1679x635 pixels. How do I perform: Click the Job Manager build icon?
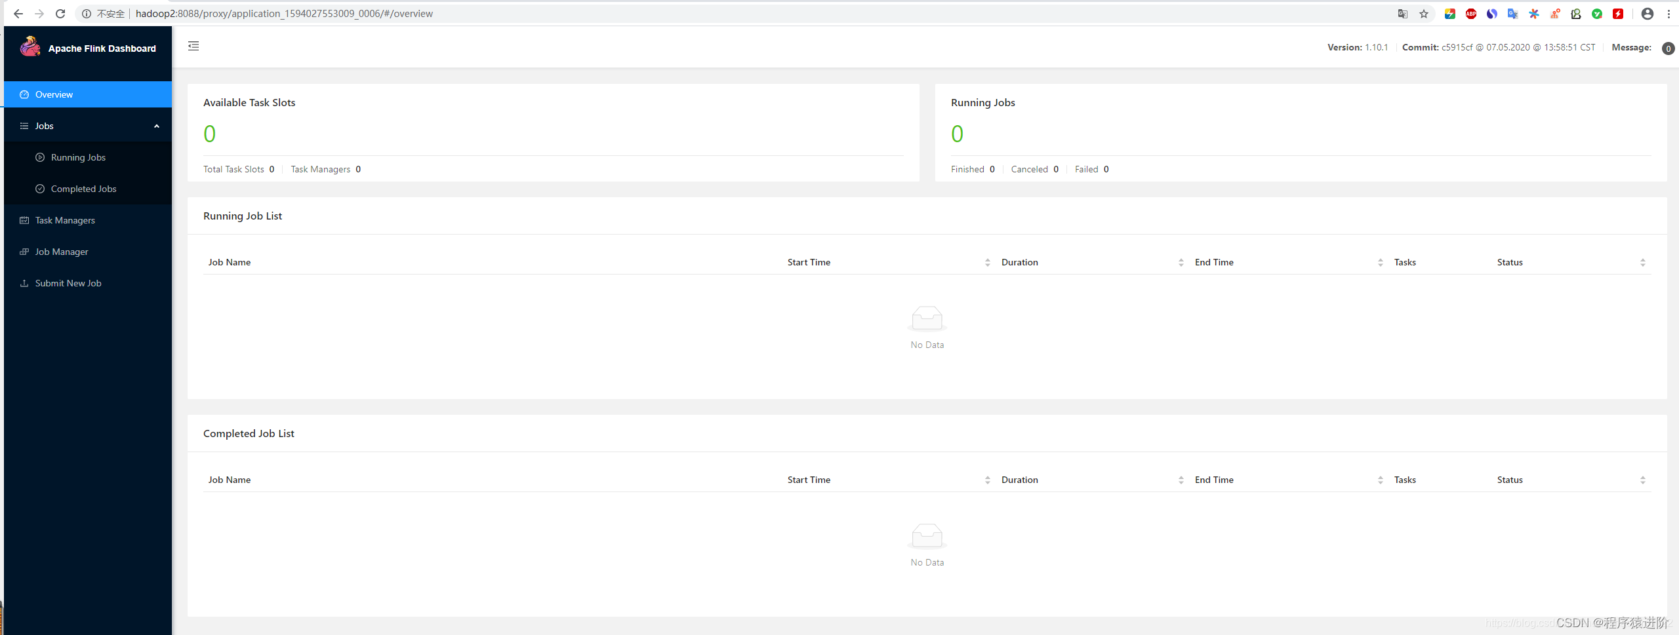pos(24,252)
